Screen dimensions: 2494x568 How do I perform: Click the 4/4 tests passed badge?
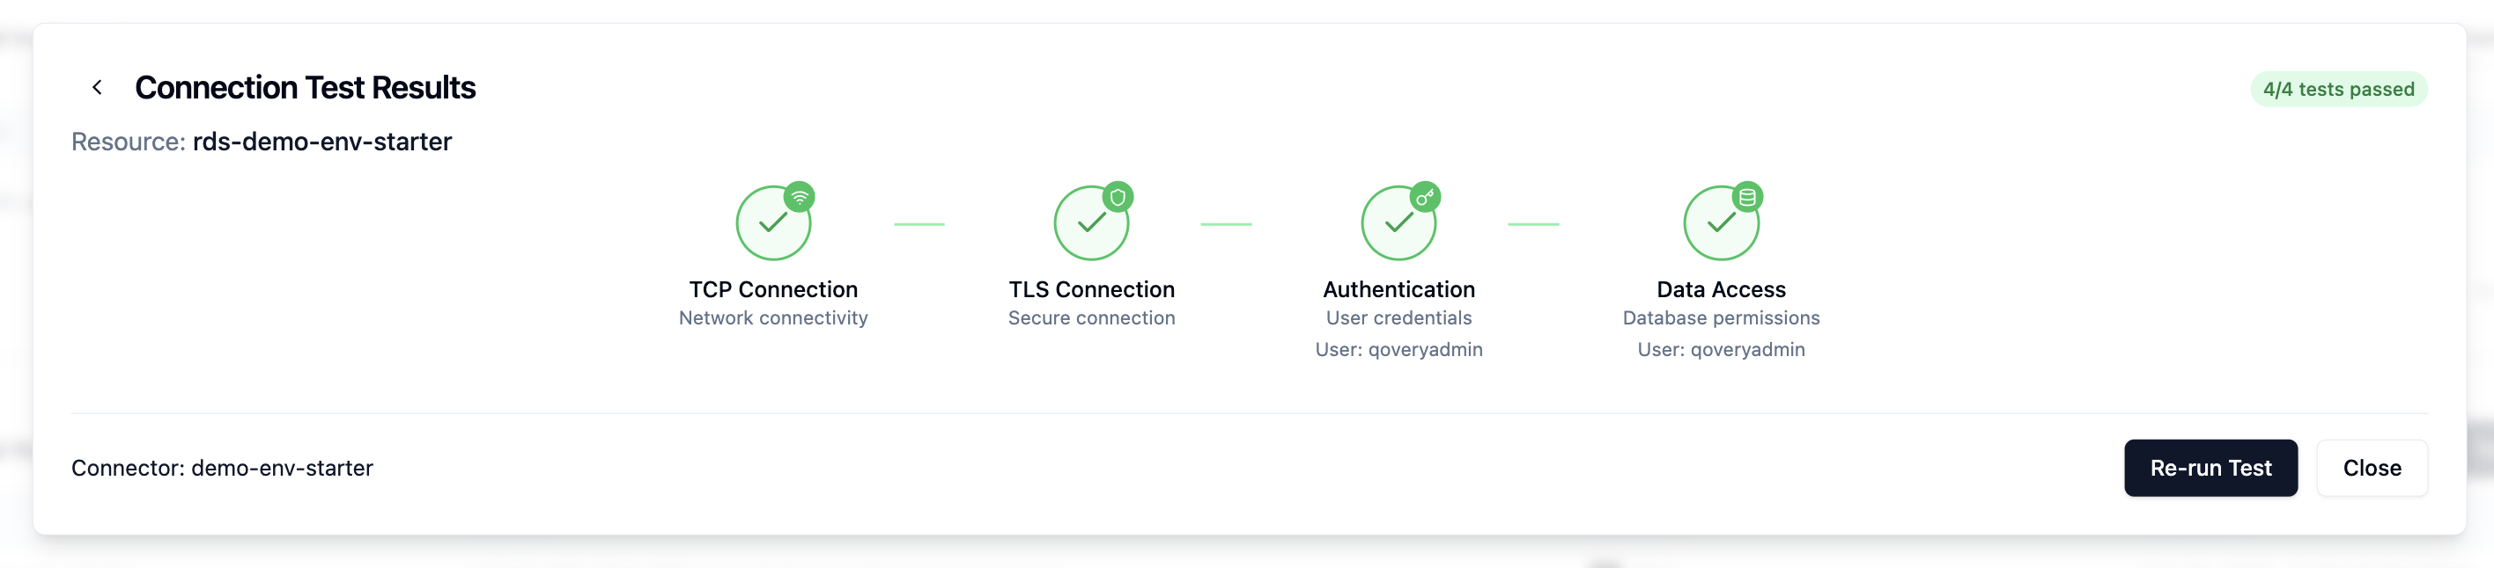click(x=2339, y=89)
